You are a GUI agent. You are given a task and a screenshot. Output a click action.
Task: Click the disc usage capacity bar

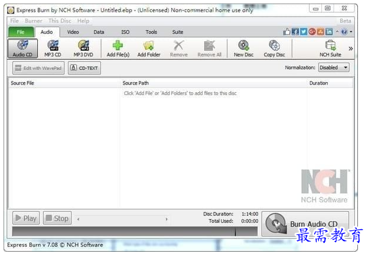135,231
